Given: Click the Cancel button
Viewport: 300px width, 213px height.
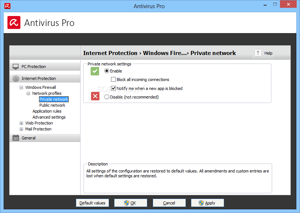Looking at the screenshot, I should tap(169, 203).
